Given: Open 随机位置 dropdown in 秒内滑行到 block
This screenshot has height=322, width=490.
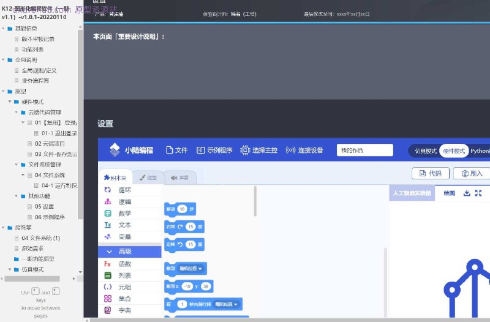Looking at the screenshot, I should (226, 304).
